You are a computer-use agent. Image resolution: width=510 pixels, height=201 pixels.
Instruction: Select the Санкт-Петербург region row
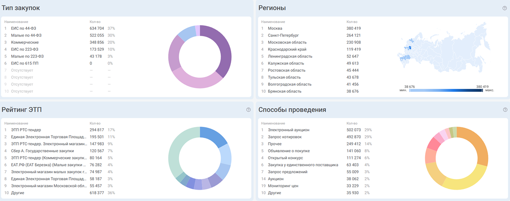click(x=311, y=35)
